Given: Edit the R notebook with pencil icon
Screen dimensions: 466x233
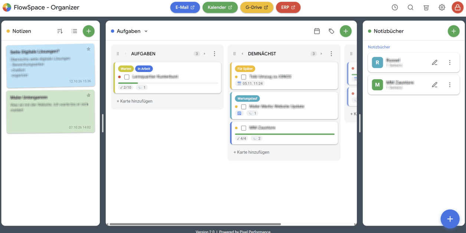Looking at the screenshot, I should click(435, 63).
